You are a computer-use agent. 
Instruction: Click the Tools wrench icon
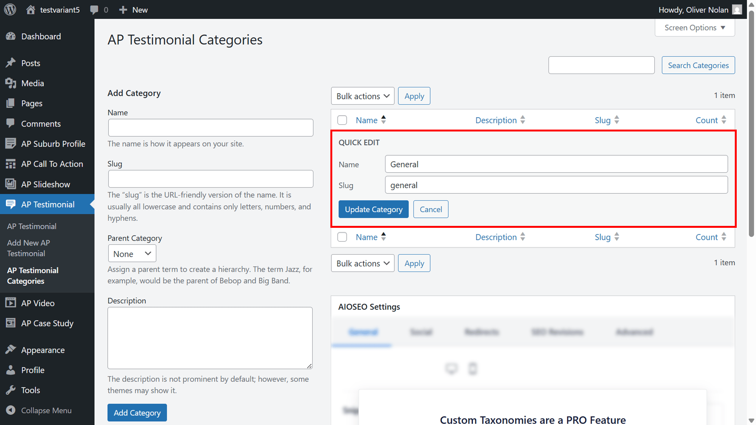click(11, 390)
